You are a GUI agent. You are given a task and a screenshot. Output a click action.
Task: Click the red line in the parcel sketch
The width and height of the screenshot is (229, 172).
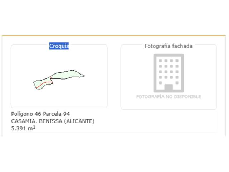(44, 84)
